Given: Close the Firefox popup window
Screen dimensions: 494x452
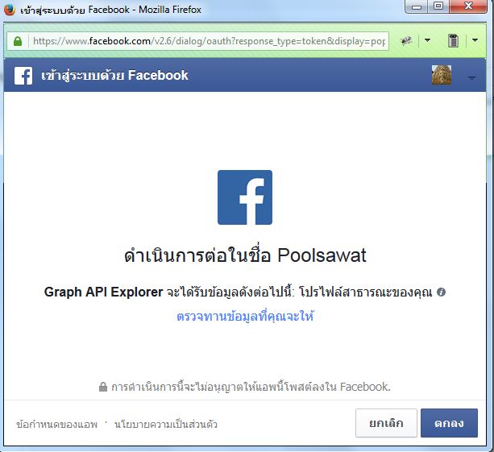Looking at the screenshot, I should point(468,6).
